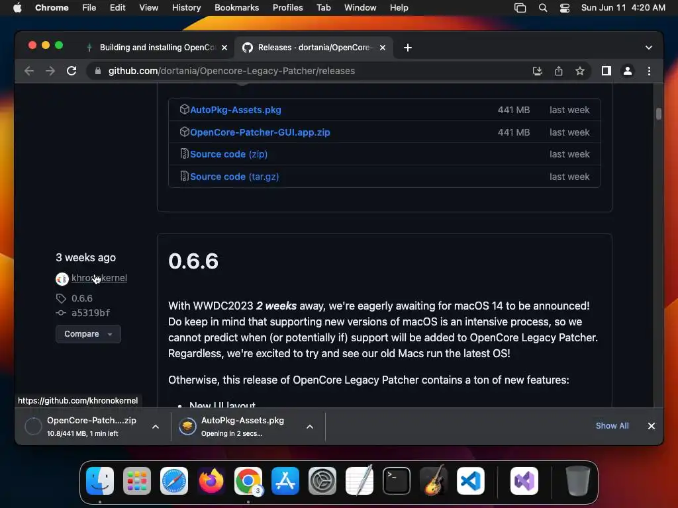
Task: Open khronokernel profile link
Action: (x=99, y=278)
